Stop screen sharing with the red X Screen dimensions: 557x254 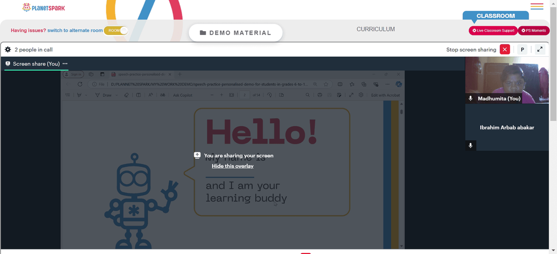[x=505, y=49]
